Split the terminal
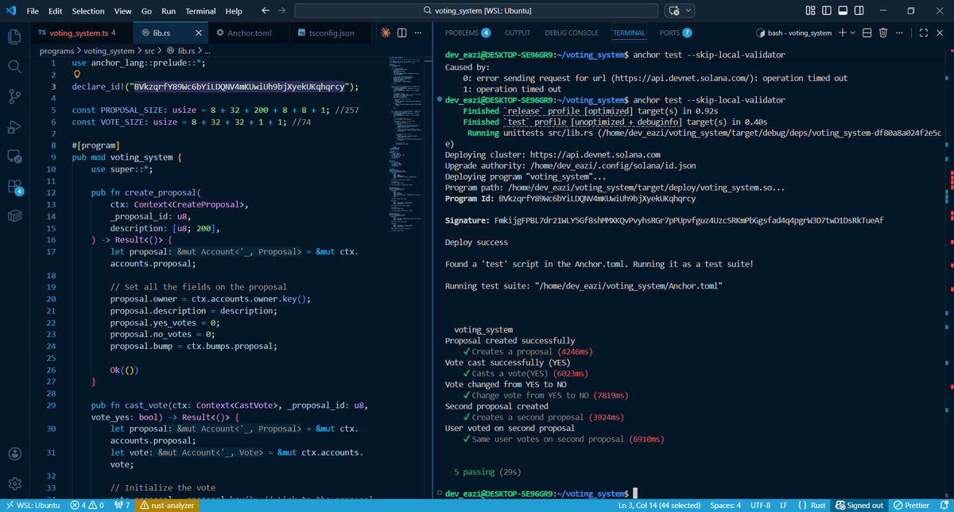Viewport: 954px width, 512px height. click(867, 33)
